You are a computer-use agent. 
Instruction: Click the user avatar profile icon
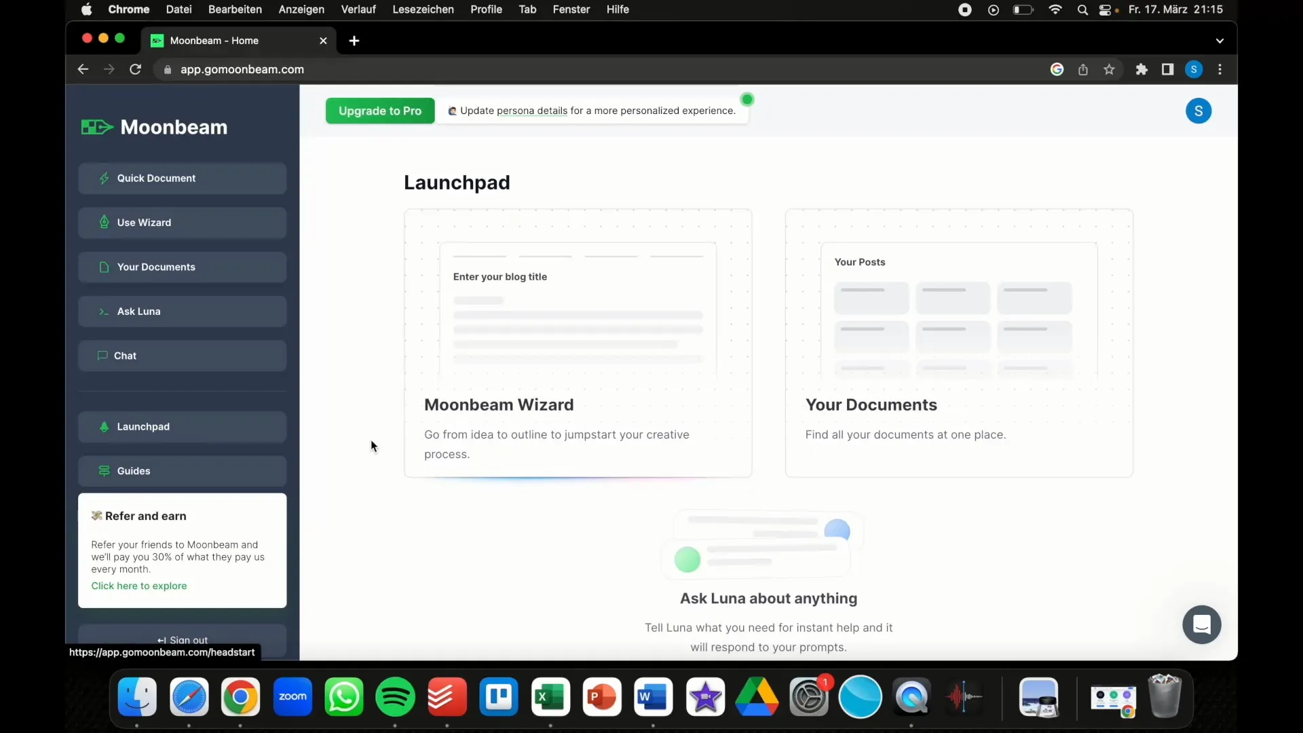(x=1198, y=110)
